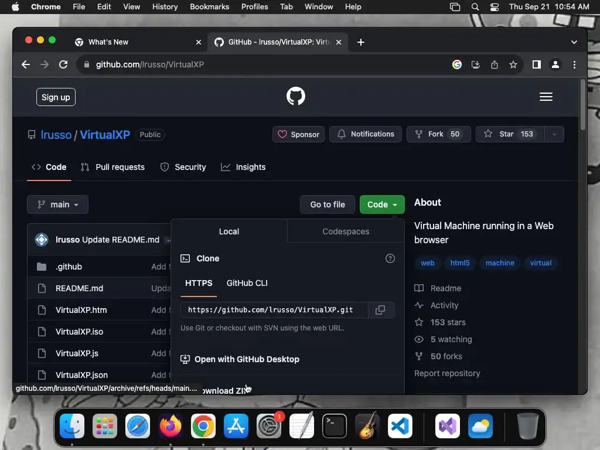Toggle the Chrome side panel icon
Viewport: 600px width, 450px height.
pyautogui.click(x=537, y=64)
